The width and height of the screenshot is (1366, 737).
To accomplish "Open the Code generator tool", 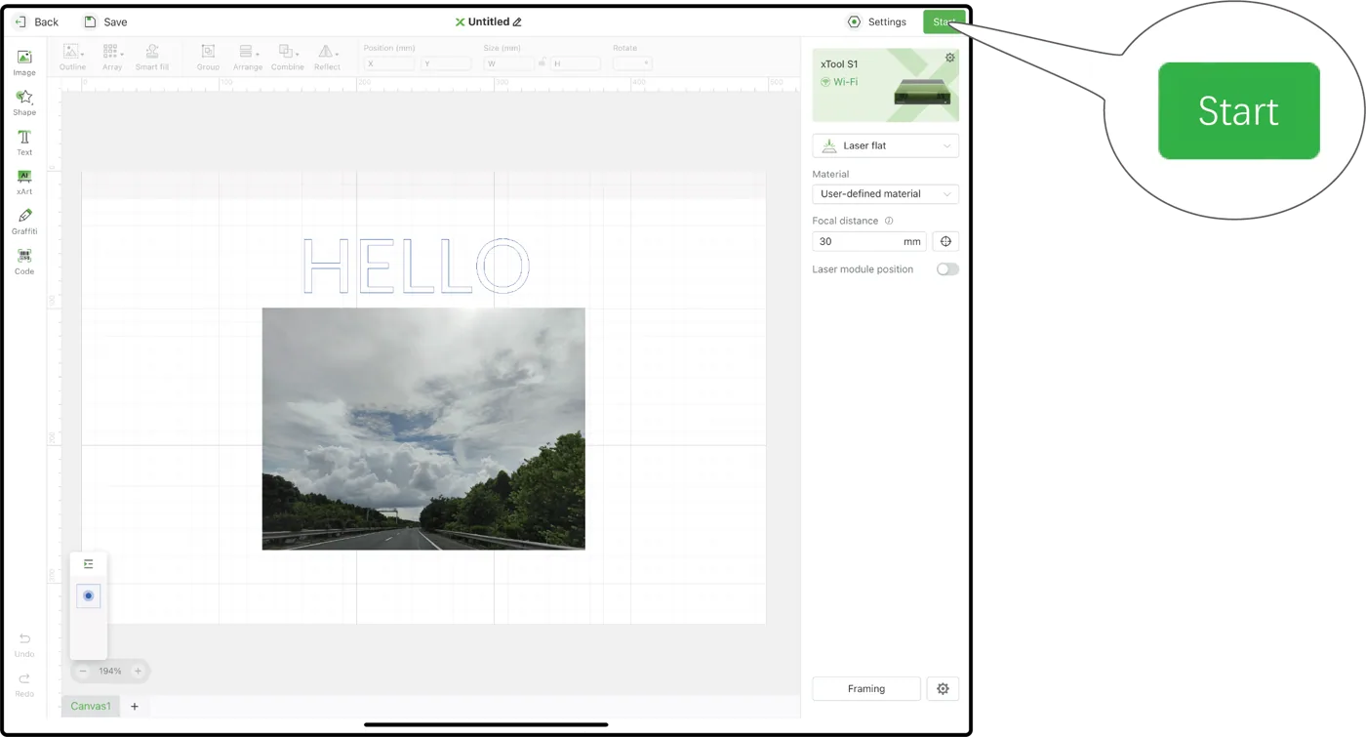I will (x=24, y=262).
